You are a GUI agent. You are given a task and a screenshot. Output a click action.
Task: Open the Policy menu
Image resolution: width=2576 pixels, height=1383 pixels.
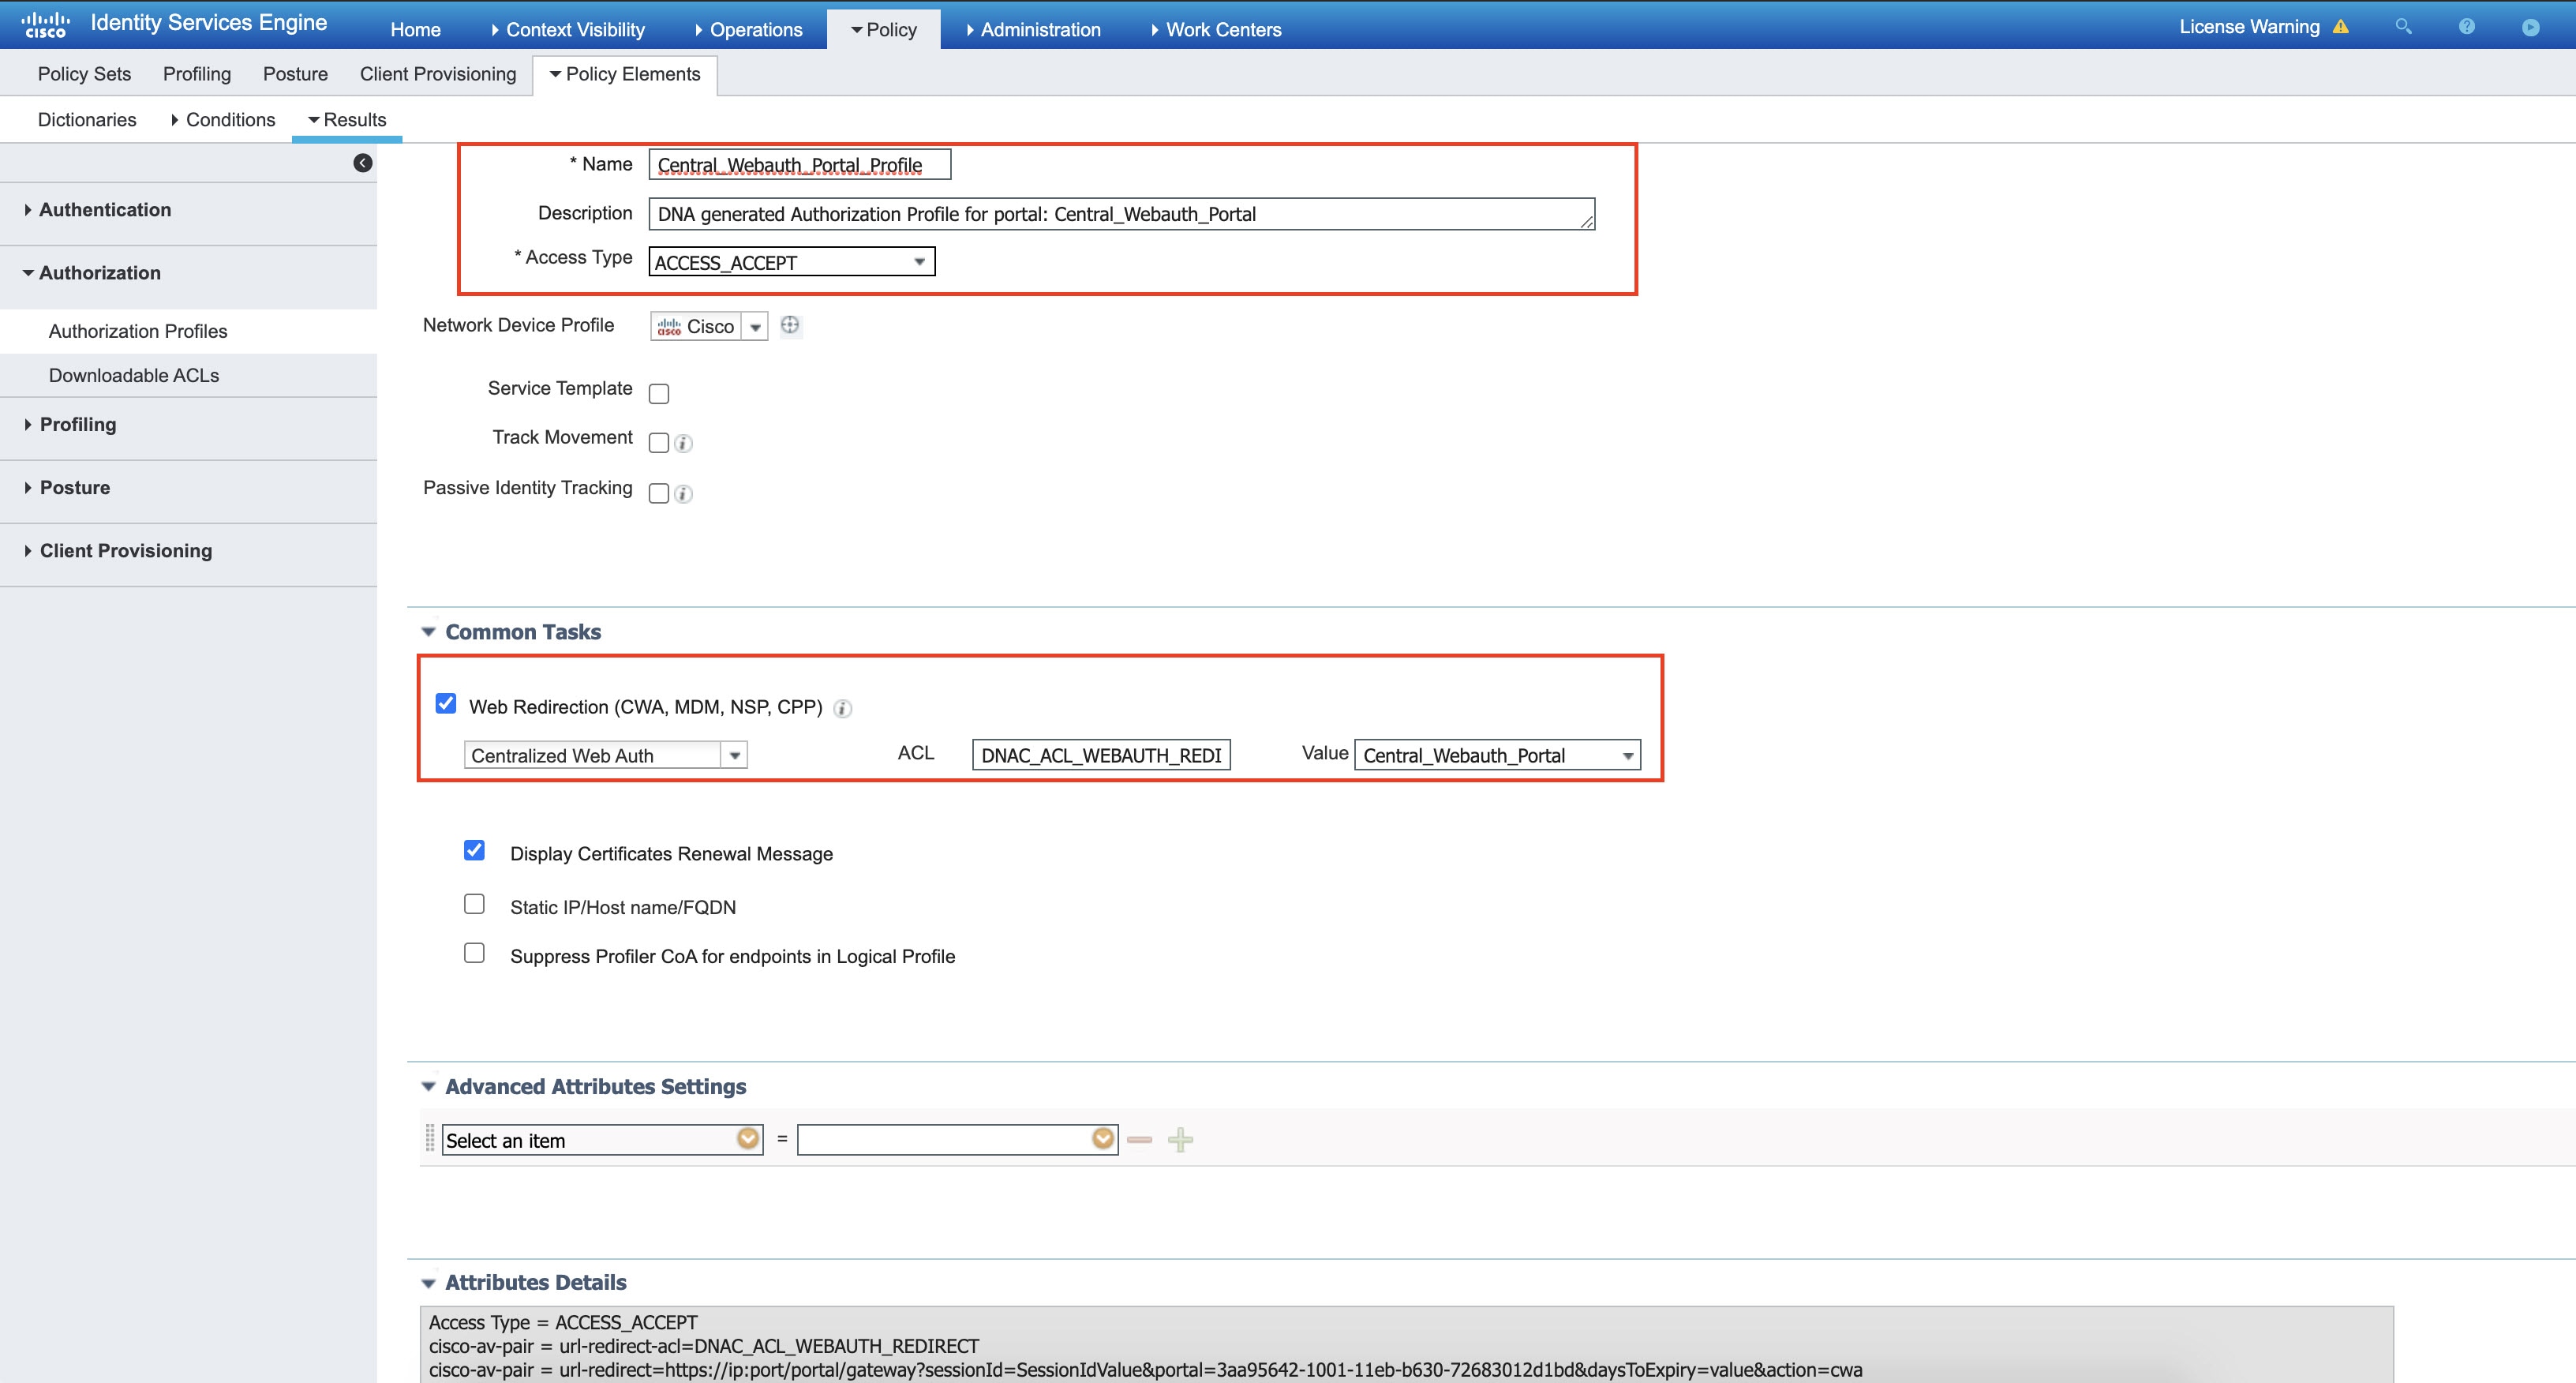coord(884,30)
